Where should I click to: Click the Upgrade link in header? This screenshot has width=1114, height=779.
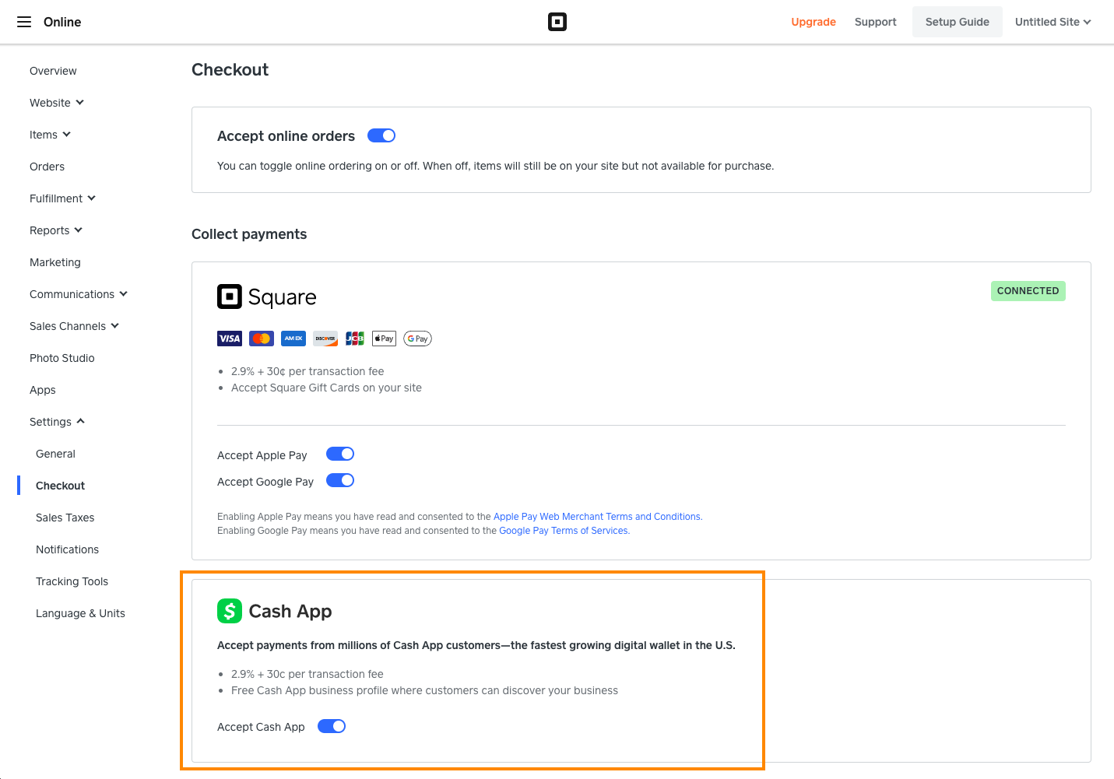point(814,22)
